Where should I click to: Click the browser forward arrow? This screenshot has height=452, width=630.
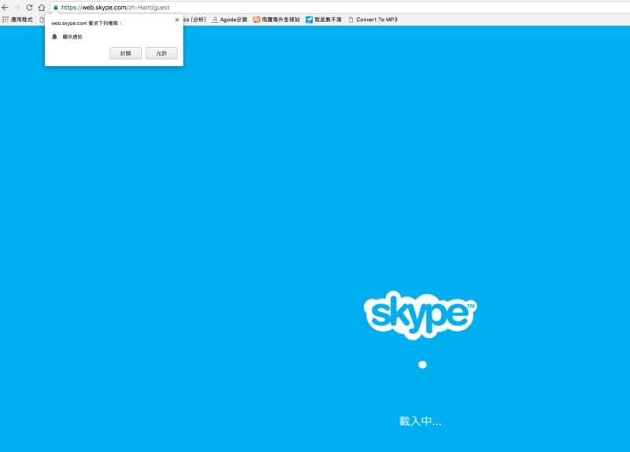17,7
